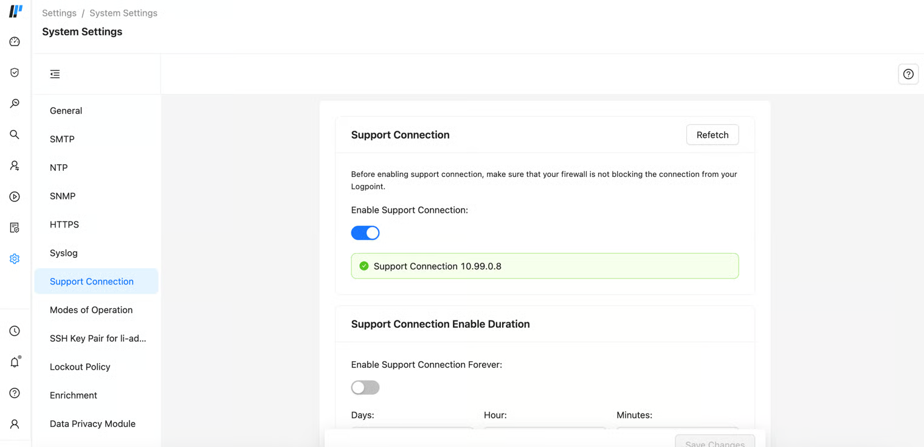Collapse the settings menu panel
The height and width of the screenshot is (447, 924).
[x=55, y=74]
